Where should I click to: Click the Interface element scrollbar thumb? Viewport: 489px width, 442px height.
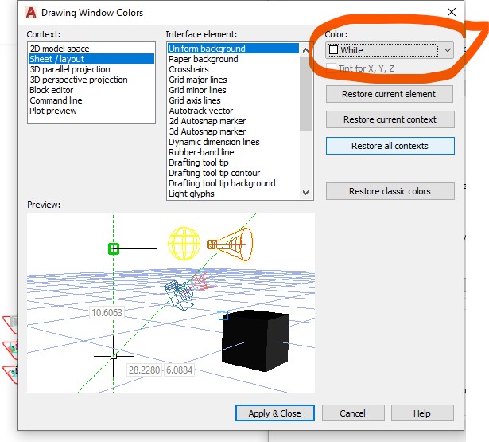[305, 93]
